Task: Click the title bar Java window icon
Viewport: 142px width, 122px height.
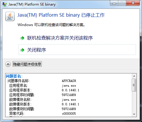Action: (x=5, y=4)
